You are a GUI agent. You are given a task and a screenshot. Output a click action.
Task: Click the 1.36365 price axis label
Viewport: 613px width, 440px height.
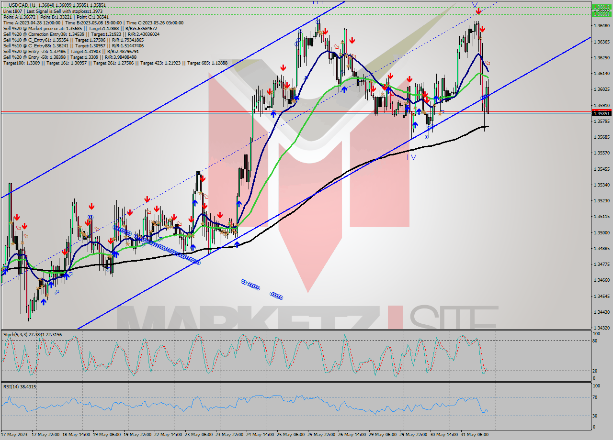[x=602, y=42]
